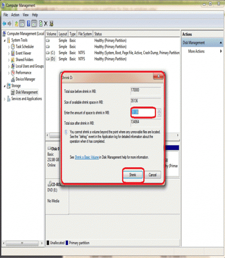Open the Action menu
The image size is (225, 258).
(15, 15)
